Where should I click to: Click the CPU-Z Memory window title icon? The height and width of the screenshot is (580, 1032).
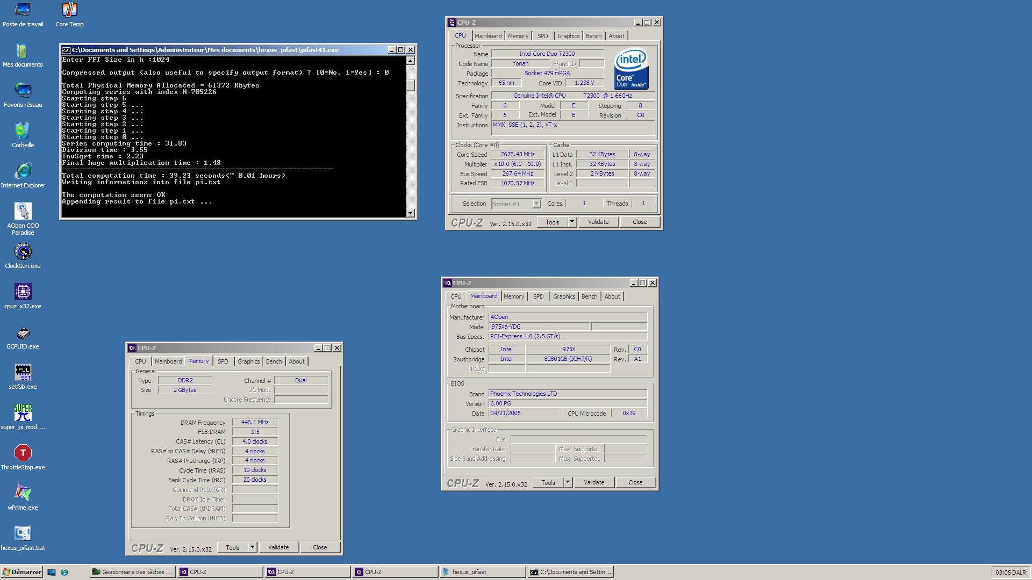pos(132,348)
